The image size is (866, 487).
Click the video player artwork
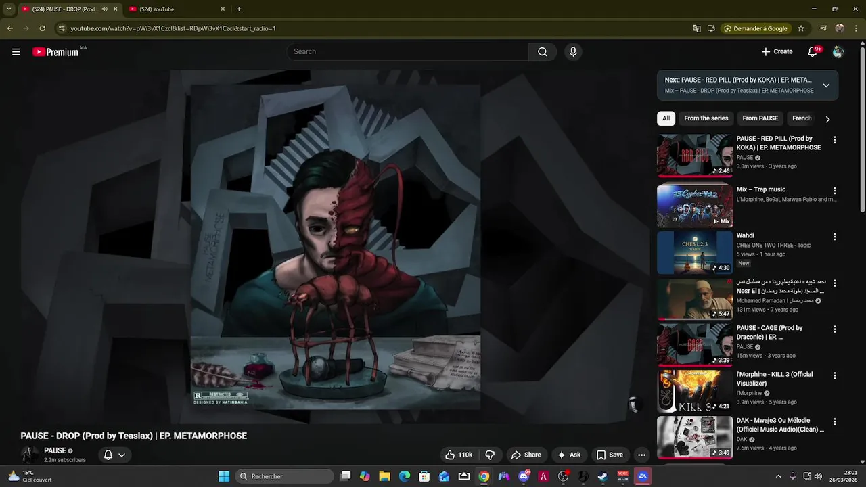(336, 247)
